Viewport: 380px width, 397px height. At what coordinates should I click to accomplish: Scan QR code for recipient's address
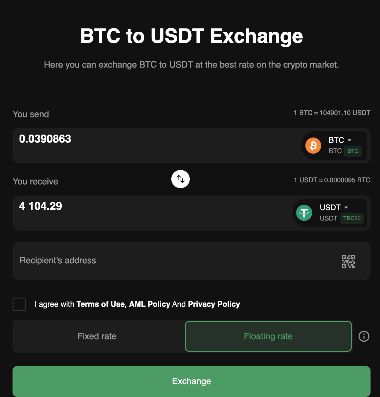pyautogui.click(x=348, y=261)
